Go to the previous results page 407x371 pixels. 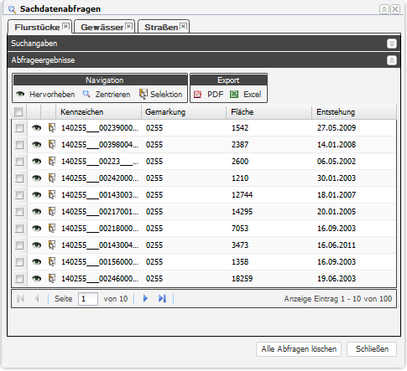36,299
